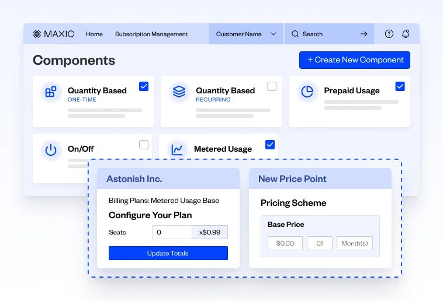Image resolution: width=443 pixels, height=301 pixels.
Task: Click the Quantity Based One-Time blocks icon
Action: pyautogui.click(x=51, y=92)
